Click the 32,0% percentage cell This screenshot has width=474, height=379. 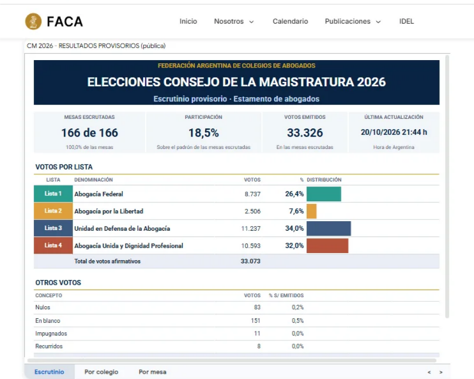point(294,245)
